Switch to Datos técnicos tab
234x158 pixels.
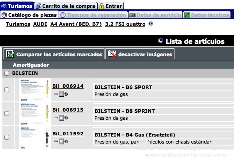(207, 15)
